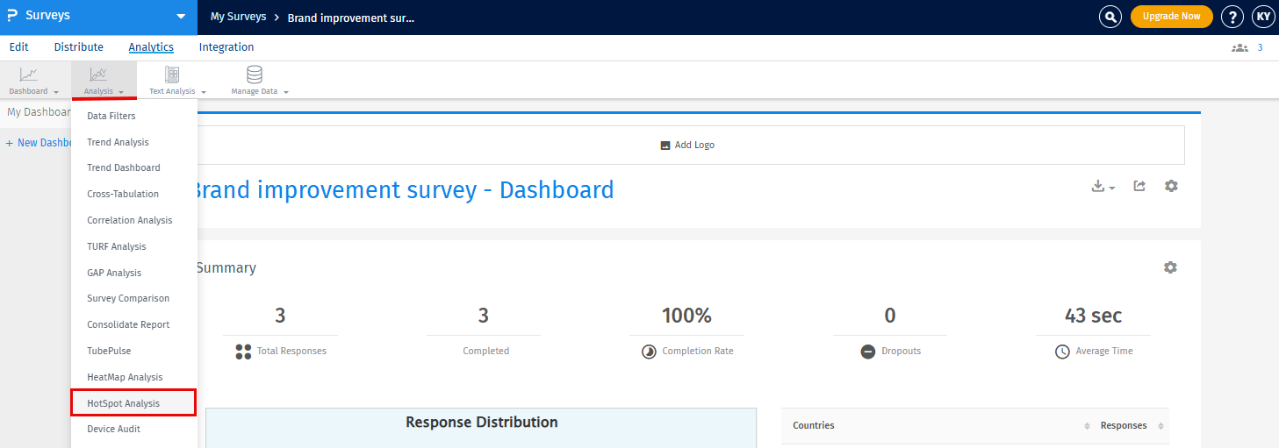This screenshot has height=448, width=1279.
Task: Click the 43 sec average time value
Action: (1093, 316)
